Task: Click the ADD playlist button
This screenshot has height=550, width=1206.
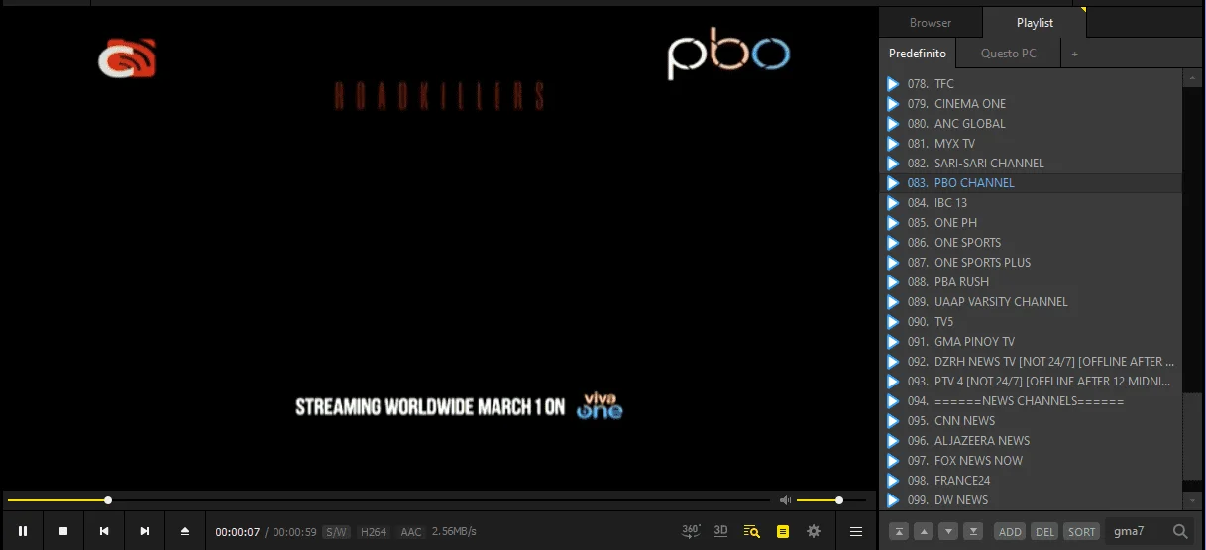Action: tap(1010, 531)
